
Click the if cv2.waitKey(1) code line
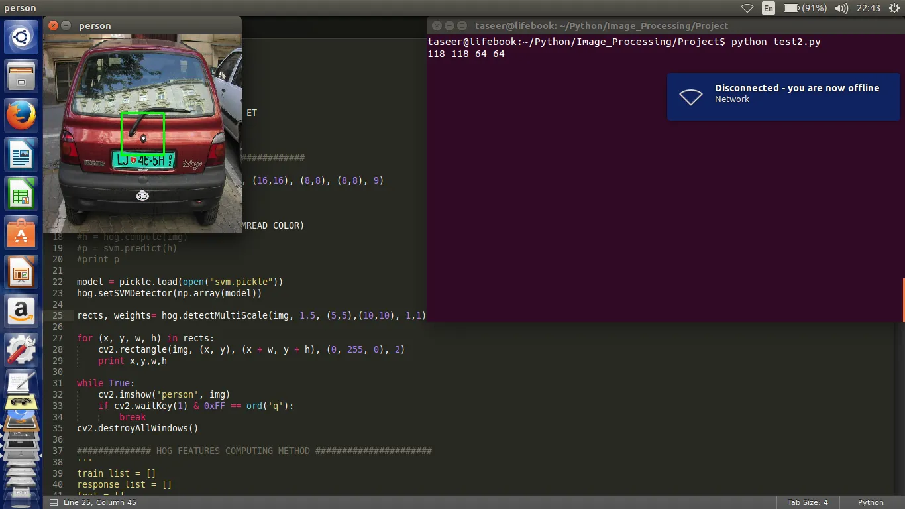click(196, 406)
